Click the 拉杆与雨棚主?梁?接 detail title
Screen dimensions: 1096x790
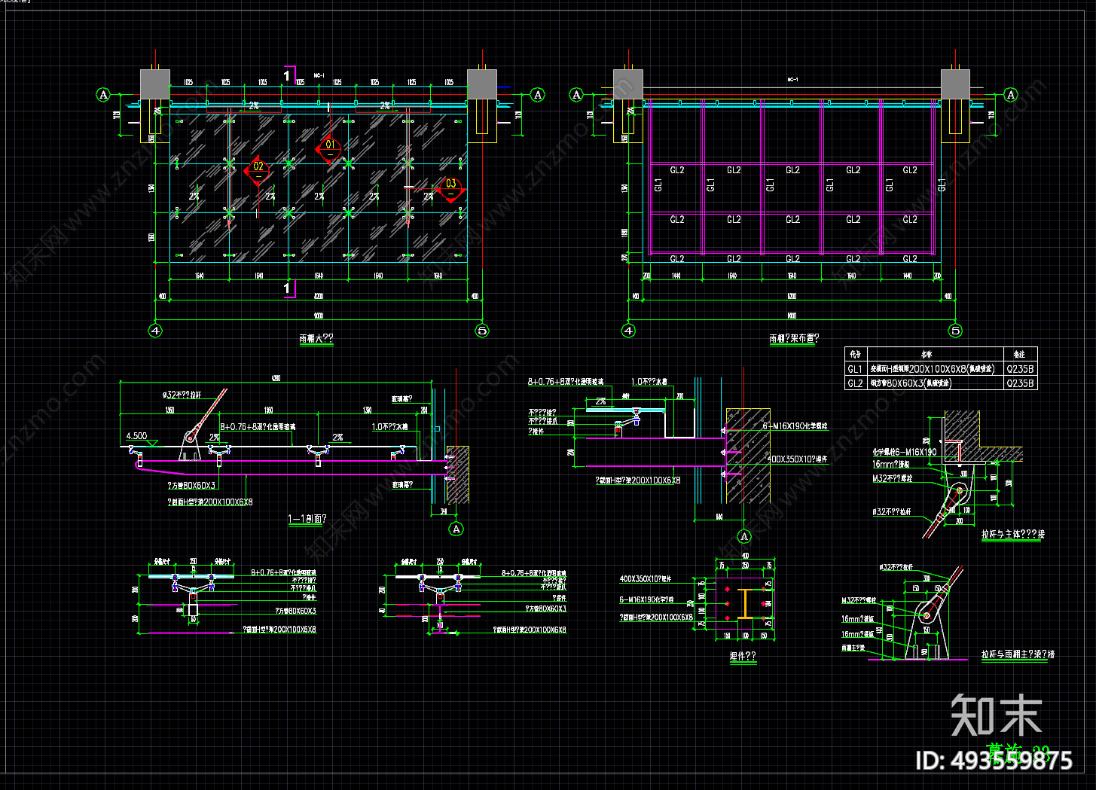1018,654
